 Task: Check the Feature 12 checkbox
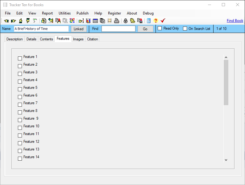(20, 143)
